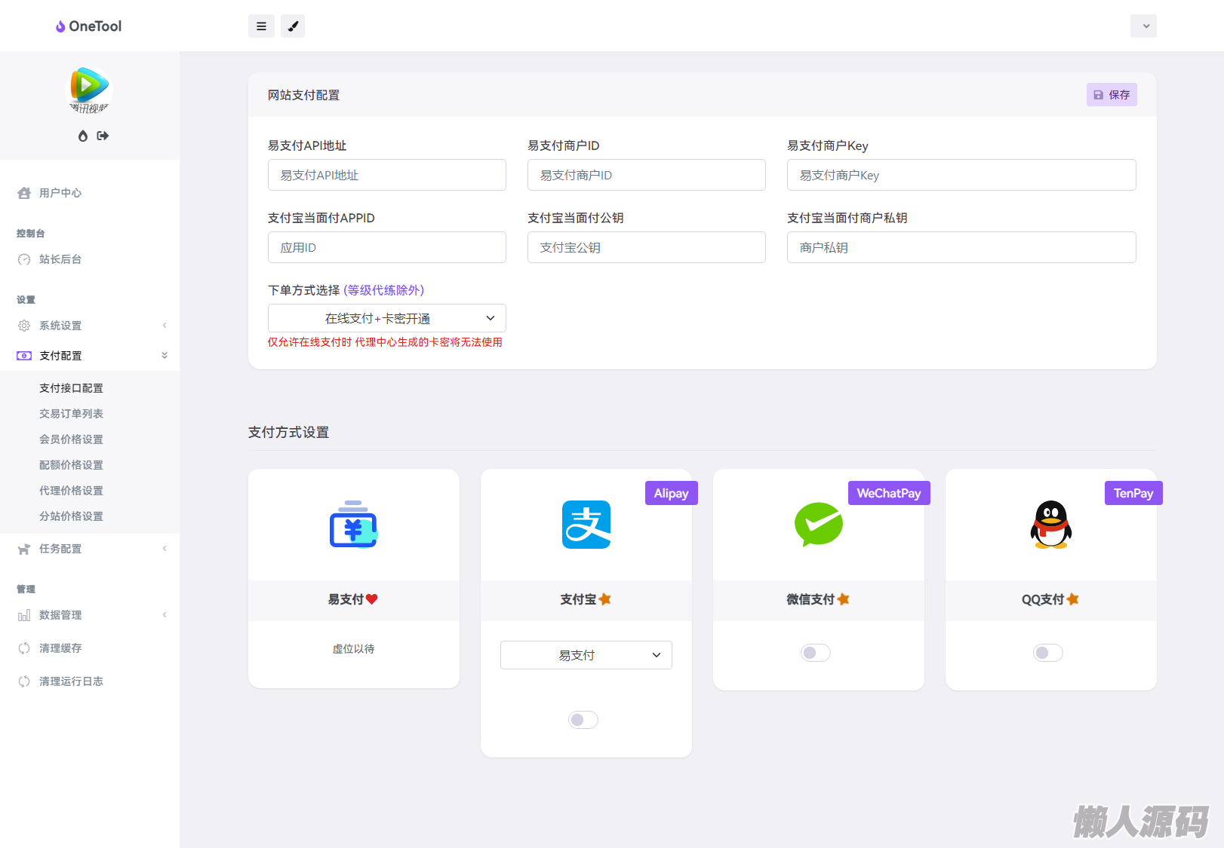Click the WeChat Pay green logo
The height and width of the screenshot is (848, 1224).
(x=818, y=525)
